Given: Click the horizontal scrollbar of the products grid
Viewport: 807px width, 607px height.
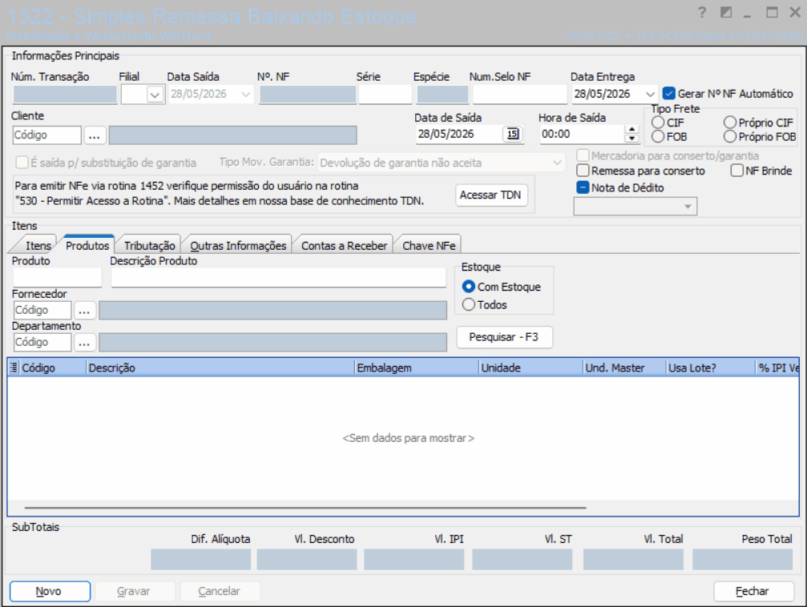Looking at the screenshot, I should pos(305,508).
